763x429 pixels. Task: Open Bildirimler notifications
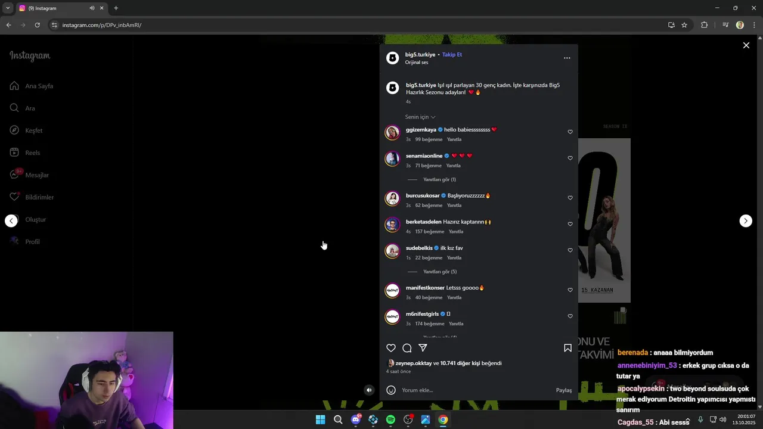(31, 197)
